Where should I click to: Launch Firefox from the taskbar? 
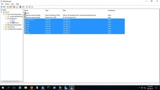[31, 88]
